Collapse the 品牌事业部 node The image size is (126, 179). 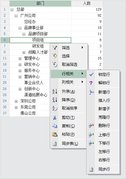click(20, 28)
